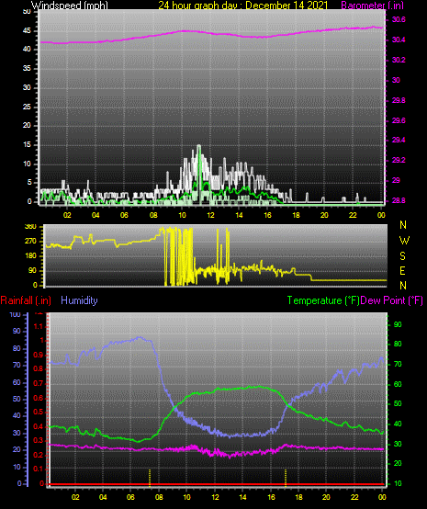Viewport: 427px width, 509px height.
Task: Click the Dew Point (°F) legend label
Action: pos(391,300)
